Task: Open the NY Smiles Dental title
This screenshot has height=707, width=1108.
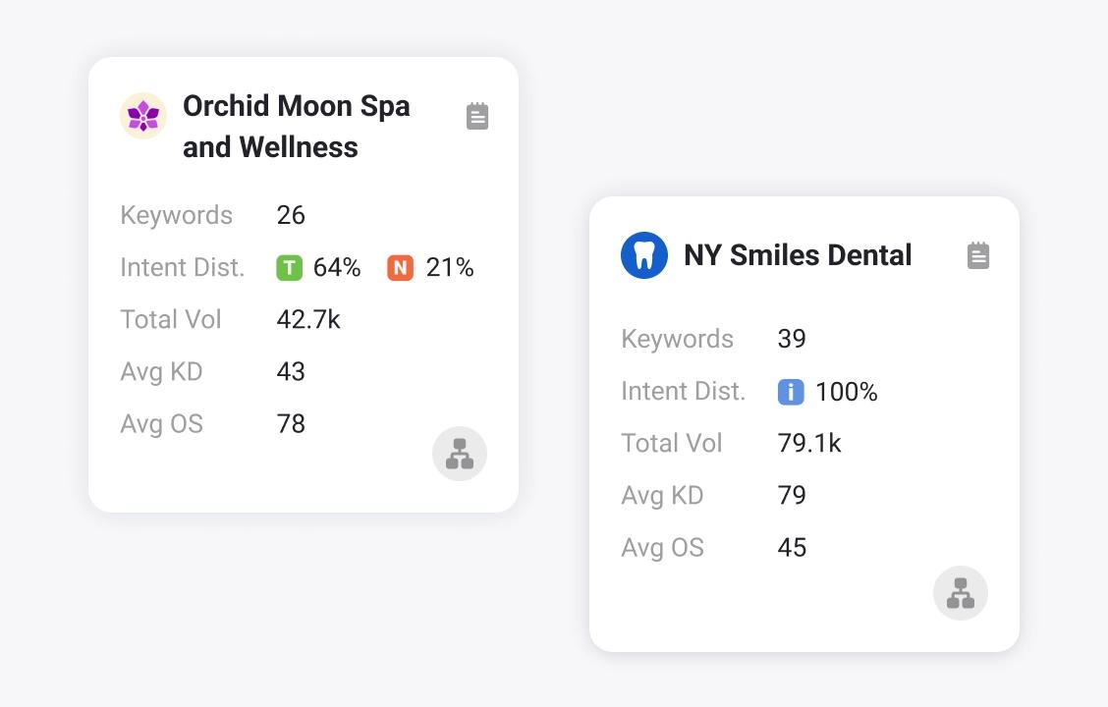Action: point(798,255)
